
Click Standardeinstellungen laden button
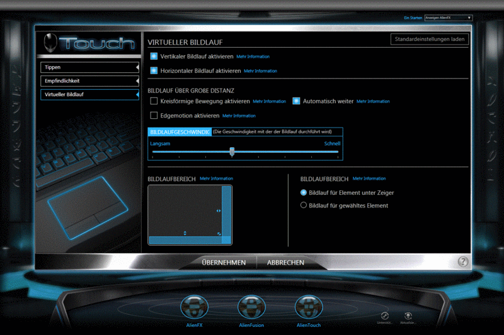(430, 39)
